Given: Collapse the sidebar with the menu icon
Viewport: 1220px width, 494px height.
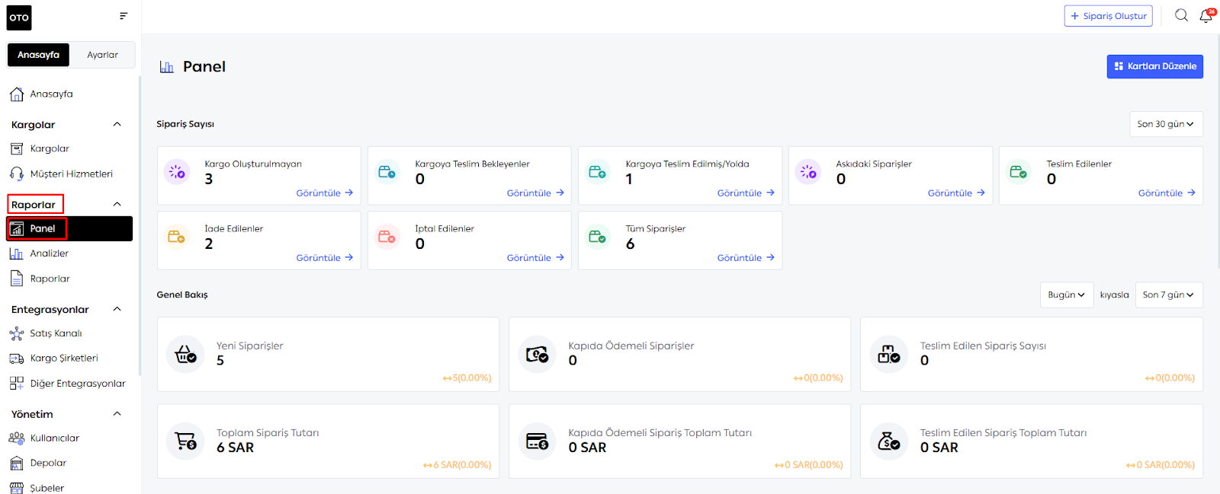Looking at the screenshot, I should 124,16.
